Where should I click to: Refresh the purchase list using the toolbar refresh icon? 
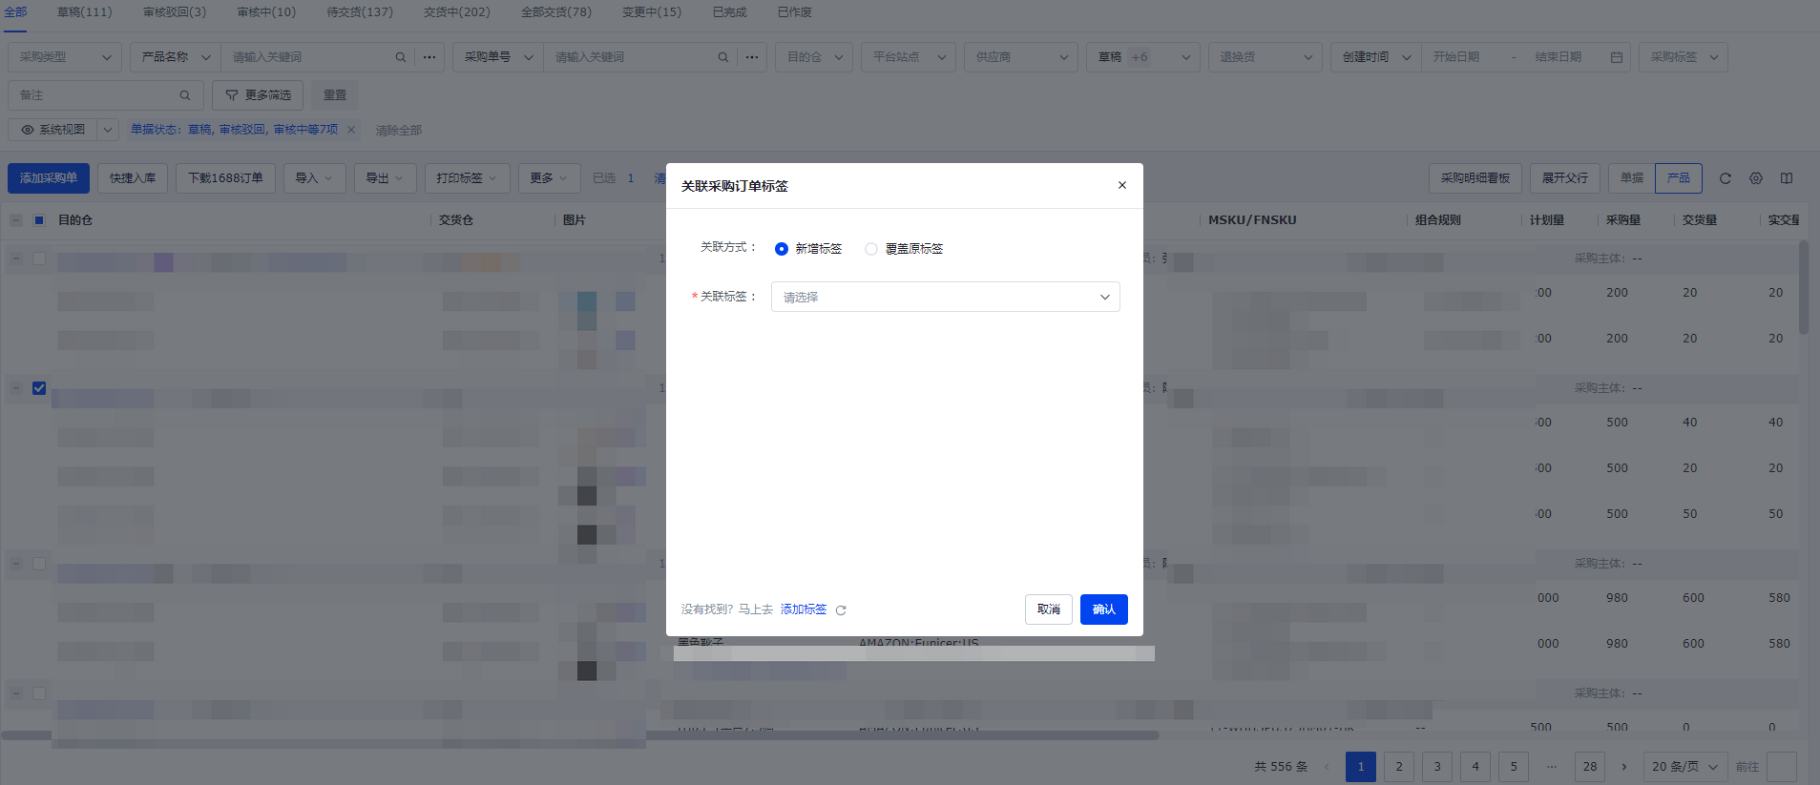tap(1725, 178)
